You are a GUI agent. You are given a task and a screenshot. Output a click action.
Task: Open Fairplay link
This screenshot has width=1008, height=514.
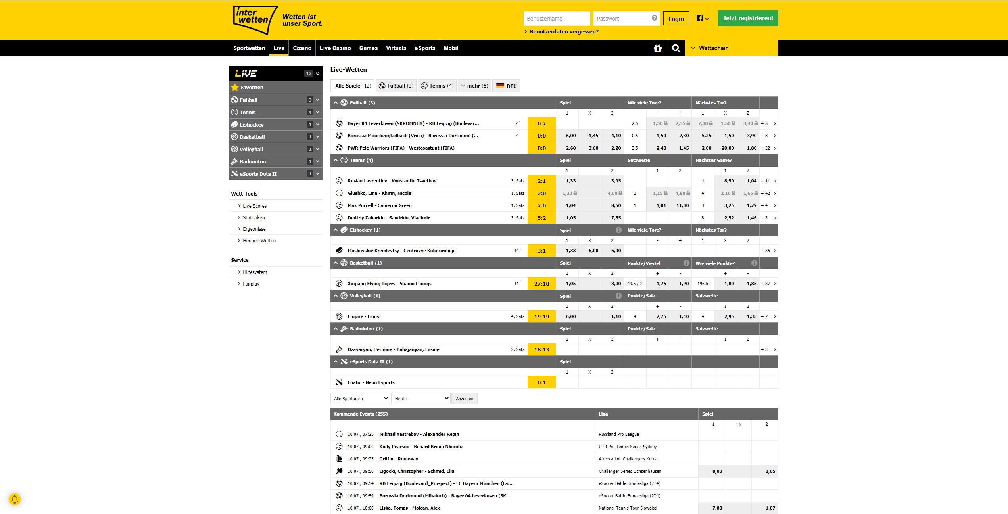[251, 284]
